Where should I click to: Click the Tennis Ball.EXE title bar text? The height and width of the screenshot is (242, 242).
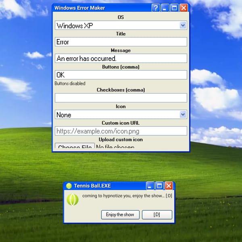[92, 186]
